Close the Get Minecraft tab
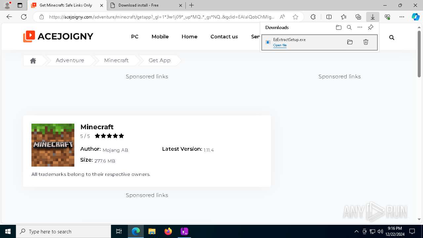423x238 pixels. pyautogui.click(x=101, y=5)
